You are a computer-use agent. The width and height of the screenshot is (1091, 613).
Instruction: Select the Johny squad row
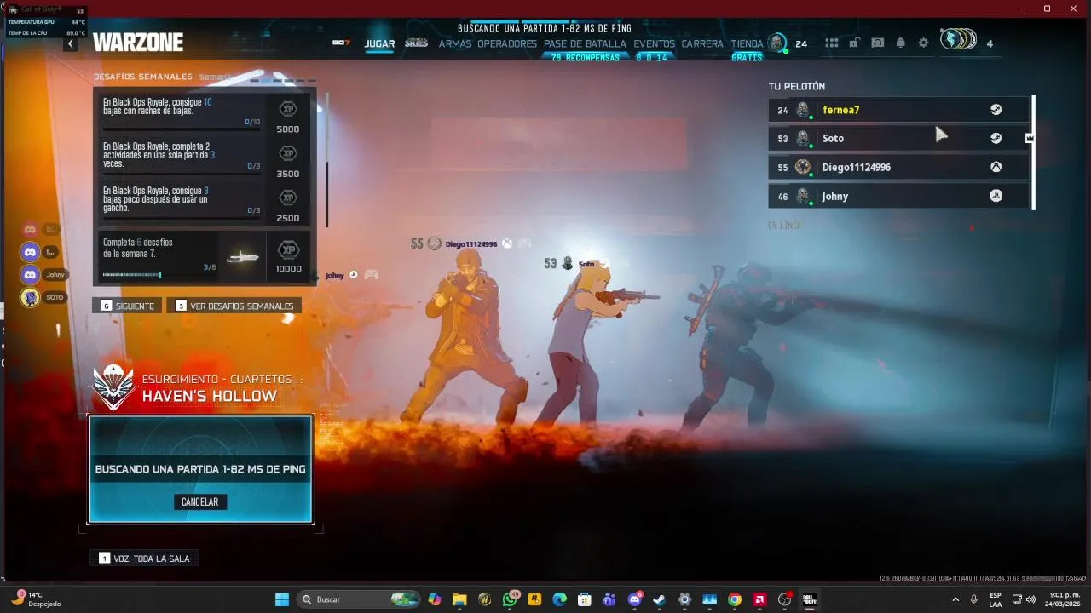coord(899,196)
